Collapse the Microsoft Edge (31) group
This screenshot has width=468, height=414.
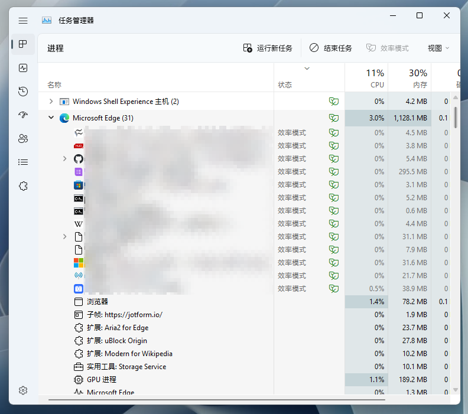click(51, 118)
